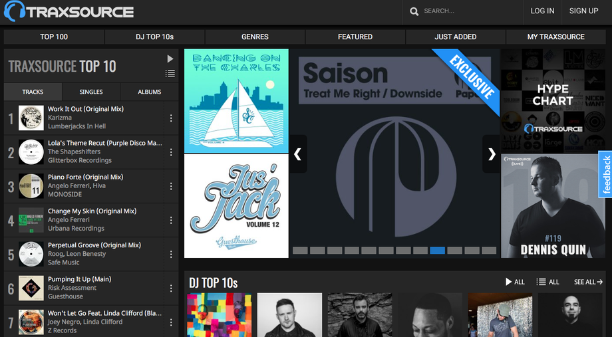Open options menu for Piano Forte
The width and height of the screenshot is (612, 337).
click(x=171, y=186)
